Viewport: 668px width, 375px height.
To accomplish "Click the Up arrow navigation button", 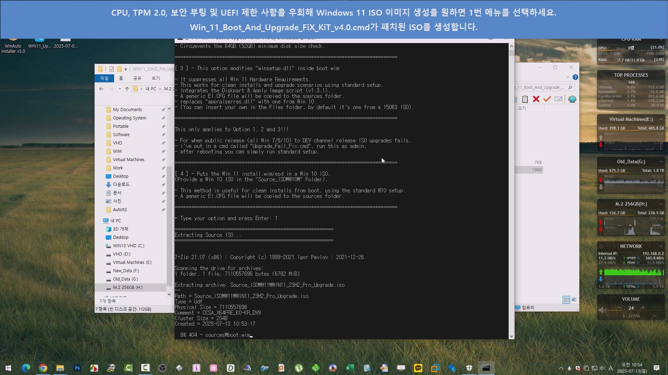I will (x=127, y=89).
